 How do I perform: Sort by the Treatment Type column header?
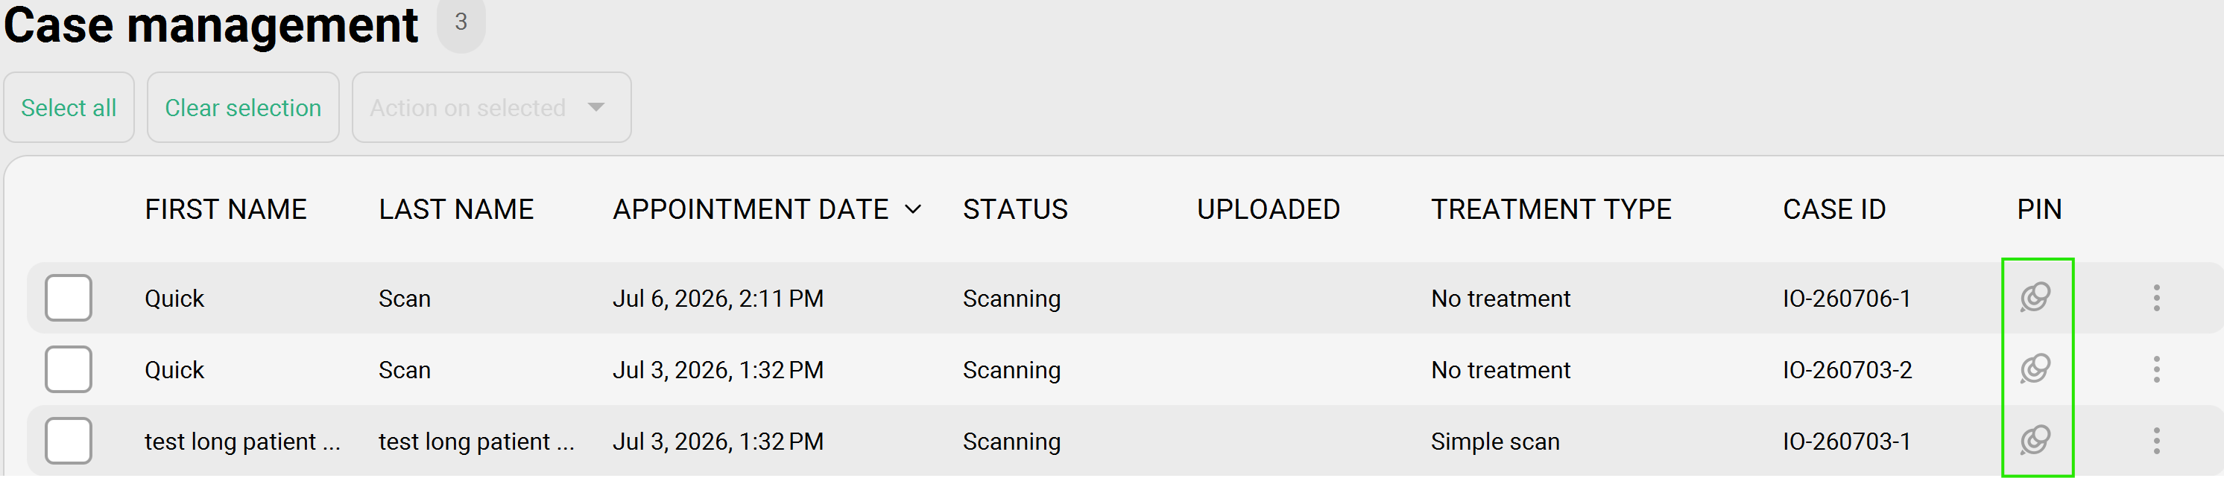tap(1550, 210)
